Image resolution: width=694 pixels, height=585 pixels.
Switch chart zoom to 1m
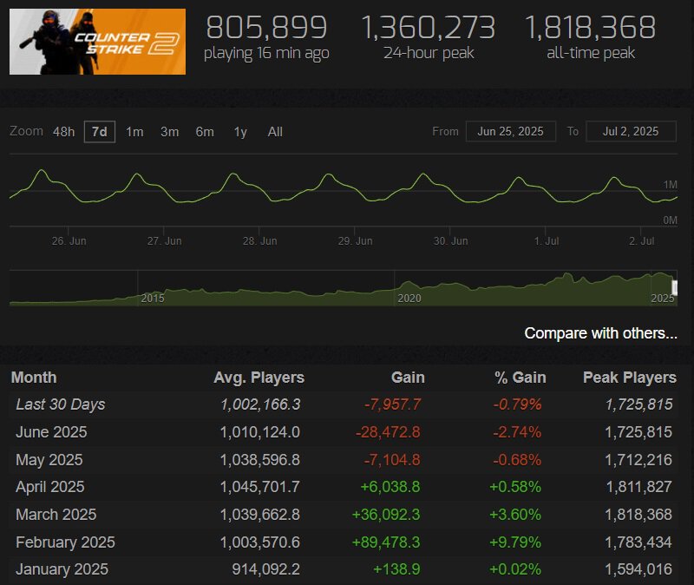(x=134, y=132)
